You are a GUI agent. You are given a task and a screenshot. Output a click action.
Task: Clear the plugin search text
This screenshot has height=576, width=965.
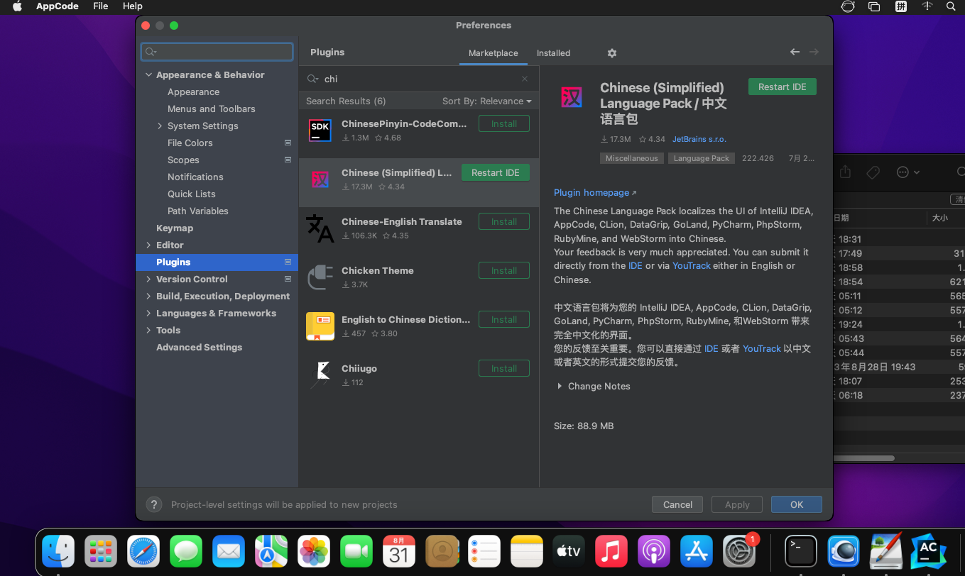point(525,79)
